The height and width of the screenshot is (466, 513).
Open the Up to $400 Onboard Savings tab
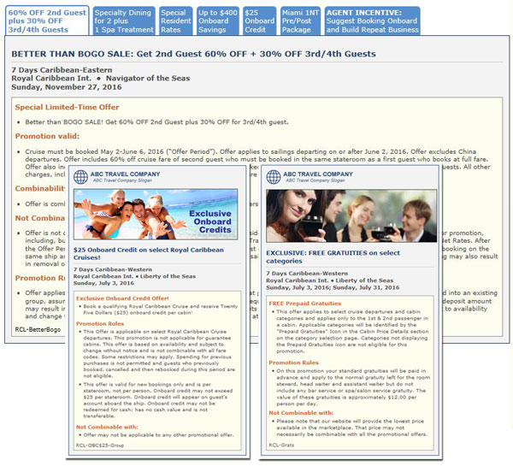tap(217, 21)
